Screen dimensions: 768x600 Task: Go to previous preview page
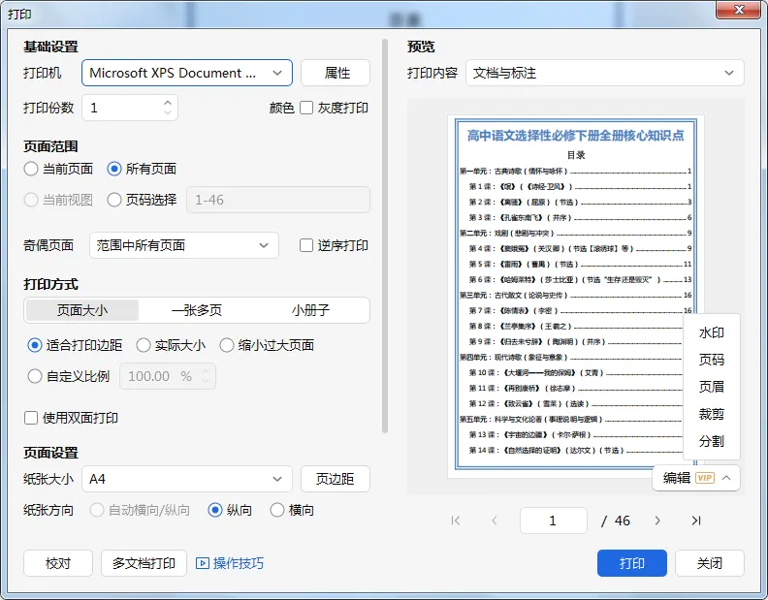click(495, 521)
